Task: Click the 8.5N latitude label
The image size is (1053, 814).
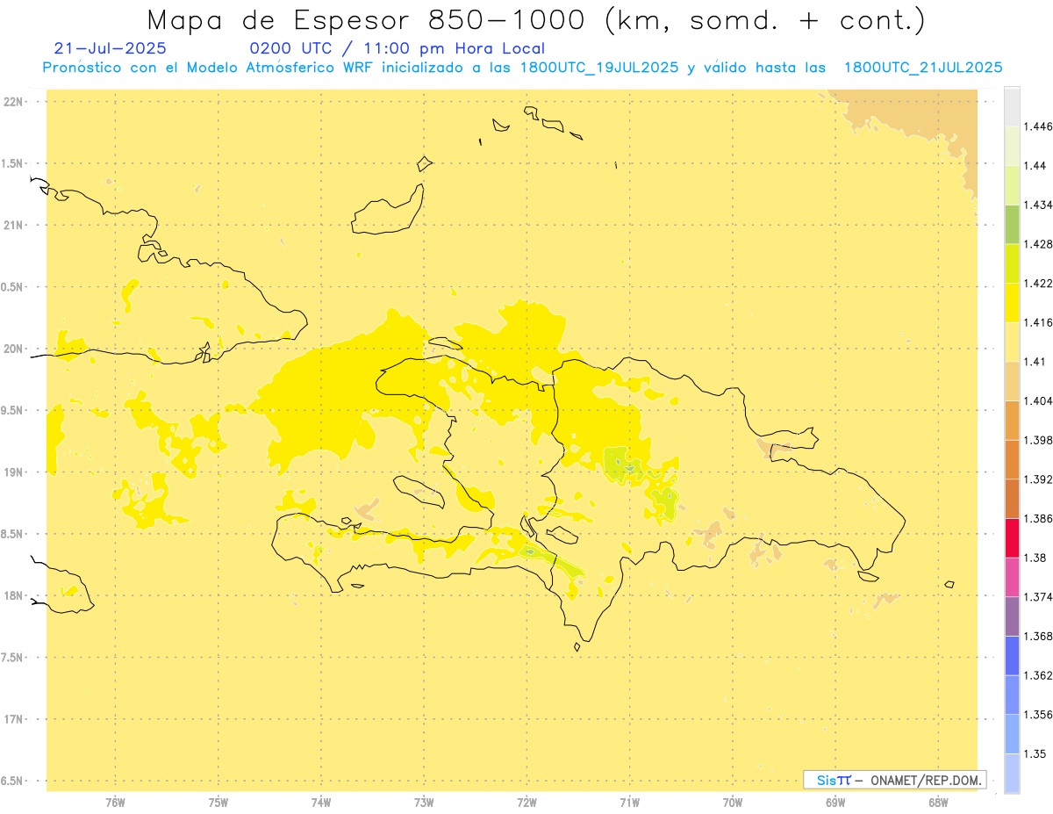Action: pyautogui.click(x=12, y=534)
